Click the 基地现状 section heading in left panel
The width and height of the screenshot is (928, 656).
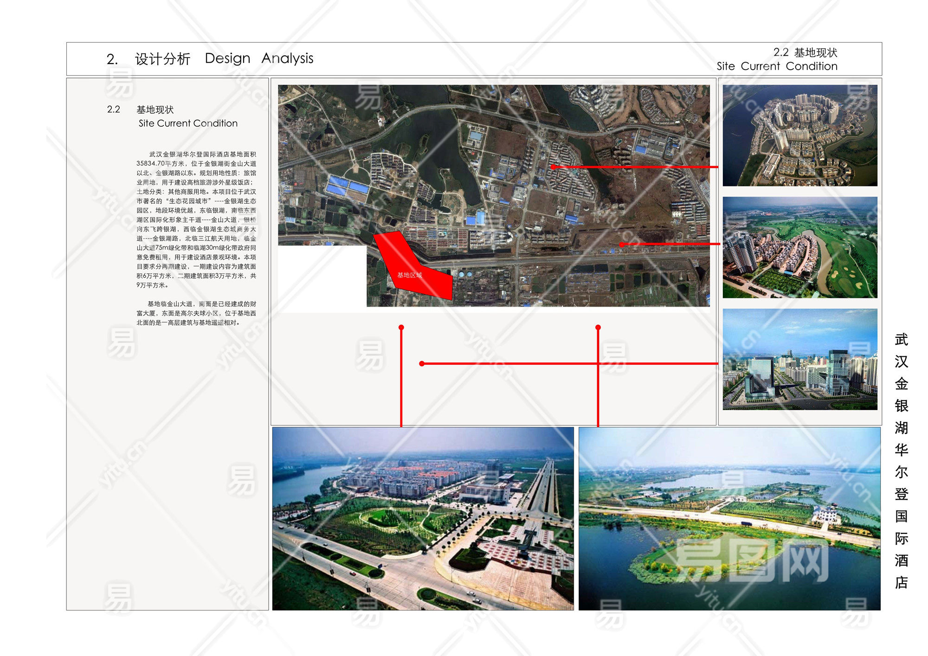(x=155, y=110)
